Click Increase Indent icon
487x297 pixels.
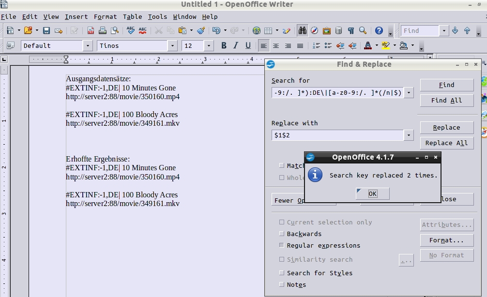pyautogui.click(x=352, y=45)
